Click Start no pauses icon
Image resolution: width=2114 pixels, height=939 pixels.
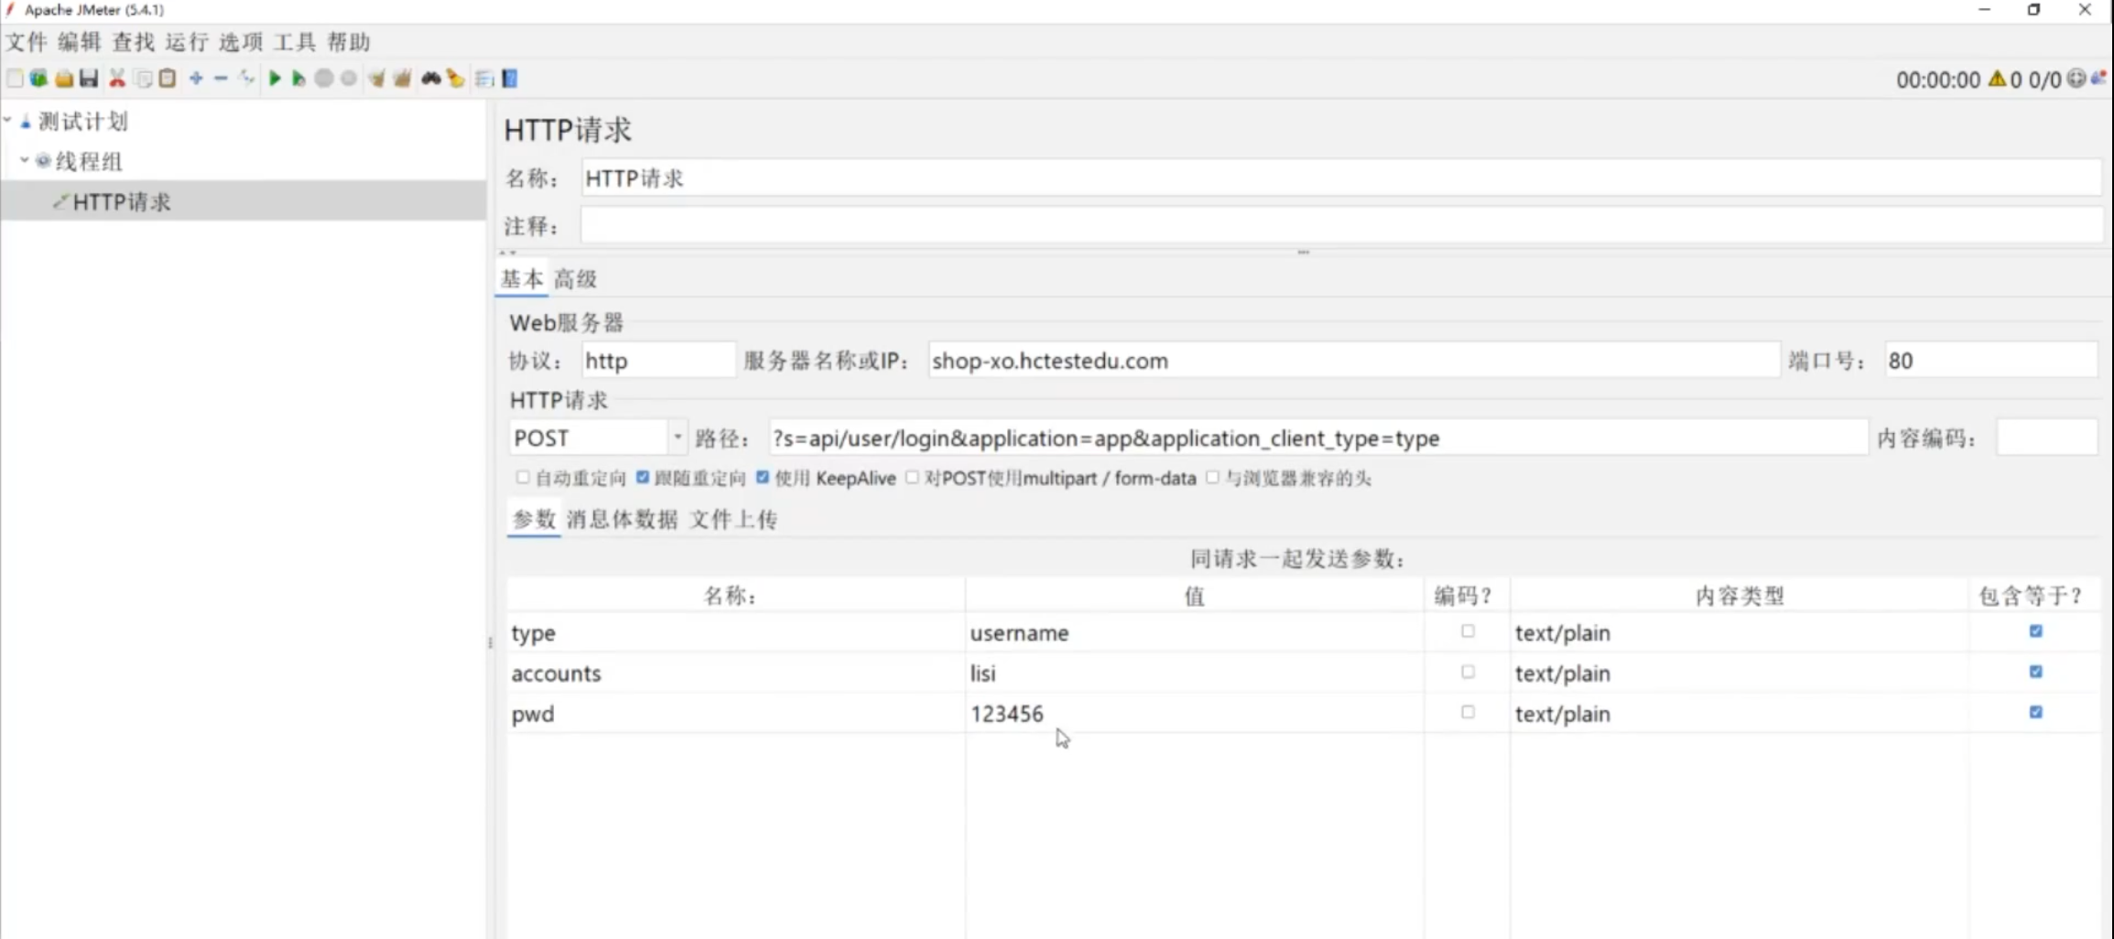298,79
